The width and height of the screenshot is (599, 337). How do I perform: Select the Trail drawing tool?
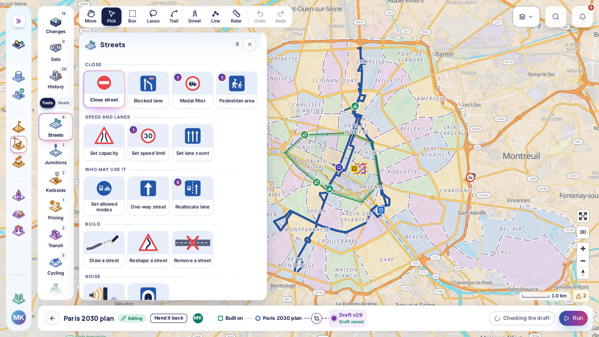coord(174,17)
